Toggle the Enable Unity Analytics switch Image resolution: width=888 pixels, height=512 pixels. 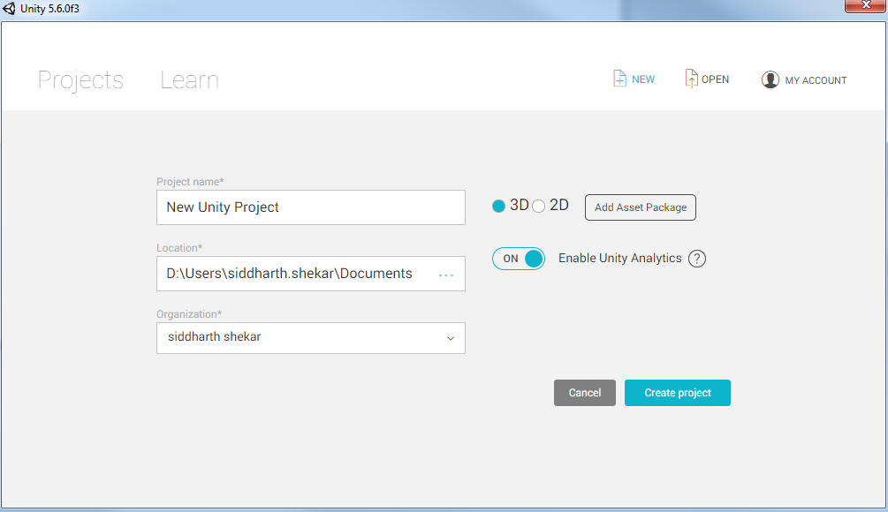pyautogui.click(x=518, y=259)
